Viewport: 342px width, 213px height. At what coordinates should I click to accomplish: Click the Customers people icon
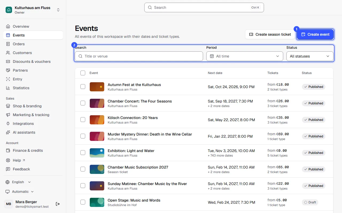point(8,53)
